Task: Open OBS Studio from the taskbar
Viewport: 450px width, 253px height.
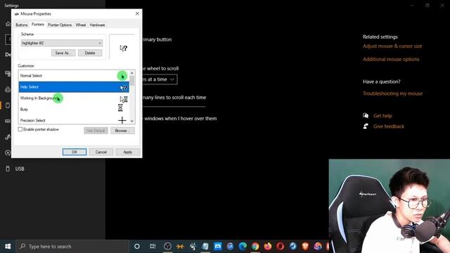Action: pyautogui.click(x=167, y=247)
